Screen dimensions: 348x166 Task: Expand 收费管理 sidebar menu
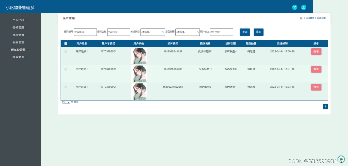[x=19, y=42]
